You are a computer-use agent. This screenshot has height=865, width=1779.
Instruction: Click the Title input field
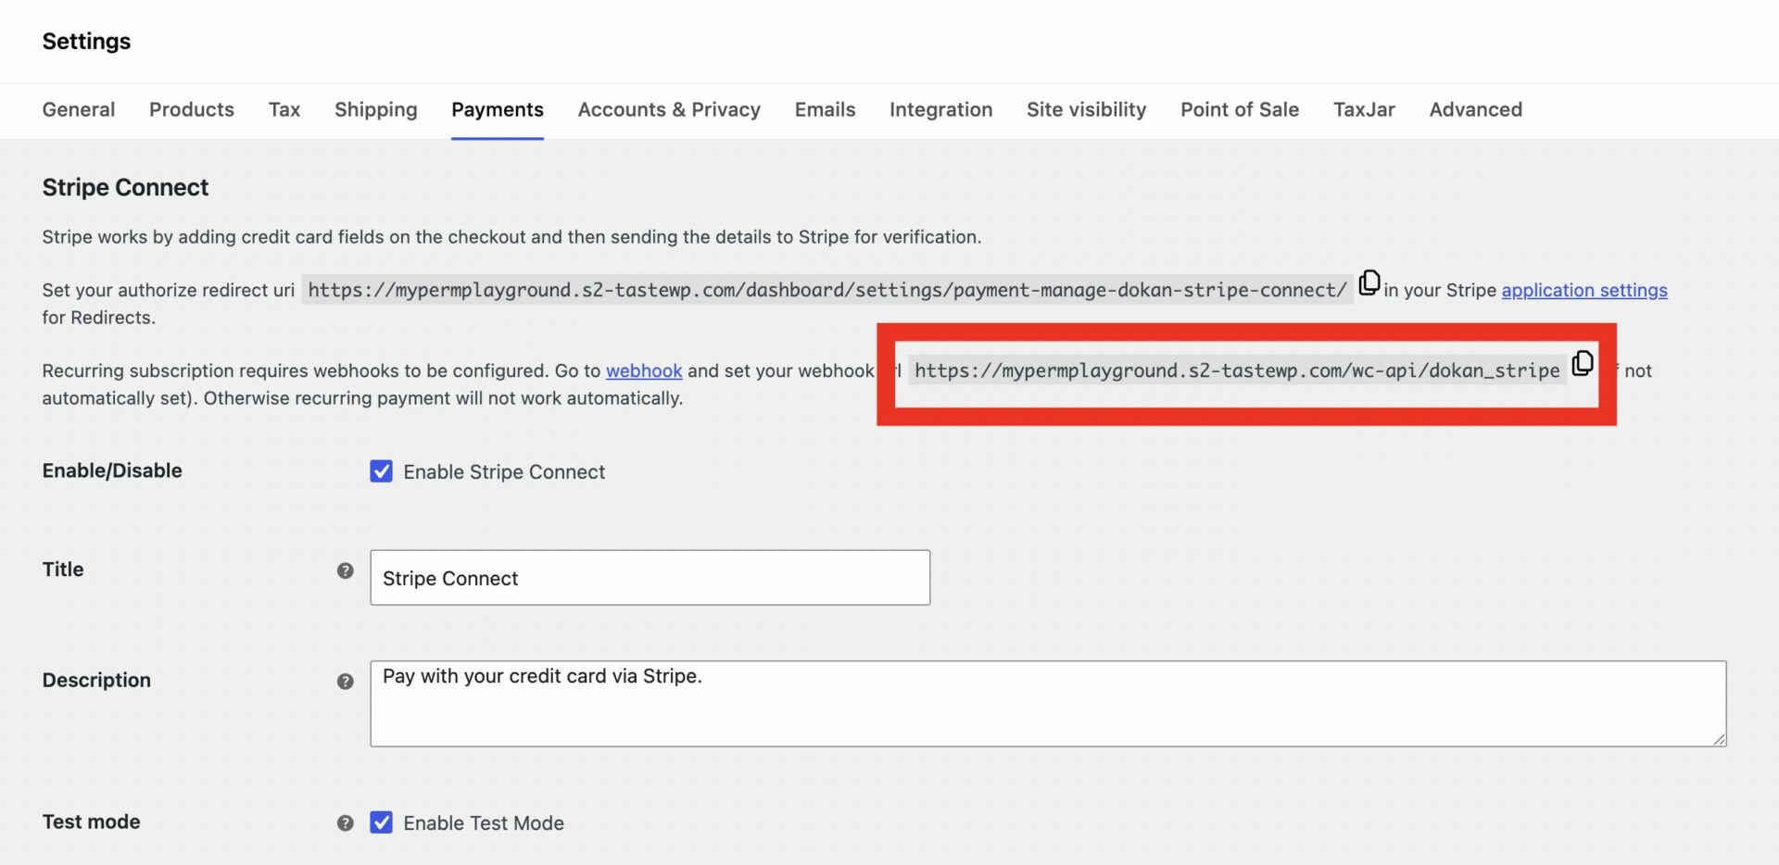[x=650, y=578]
